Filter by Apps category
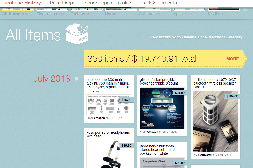 pyautogui.click(x=180, y=14)
